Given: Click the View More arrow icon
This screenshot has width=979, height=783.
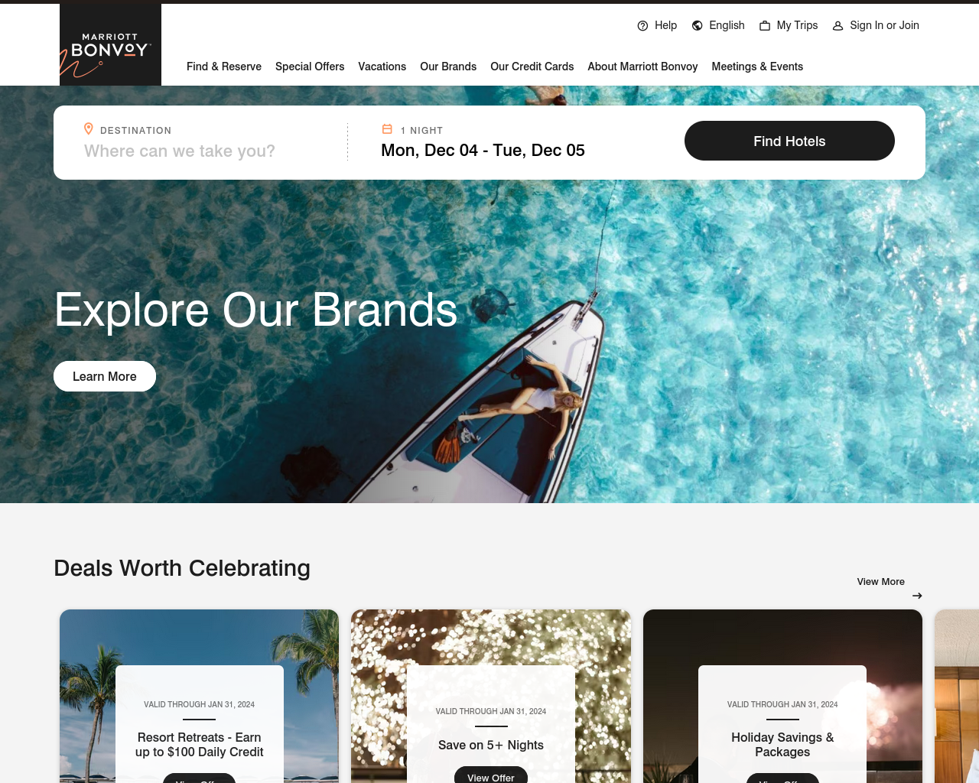Looking at the screenshot, I should (917, 596).
